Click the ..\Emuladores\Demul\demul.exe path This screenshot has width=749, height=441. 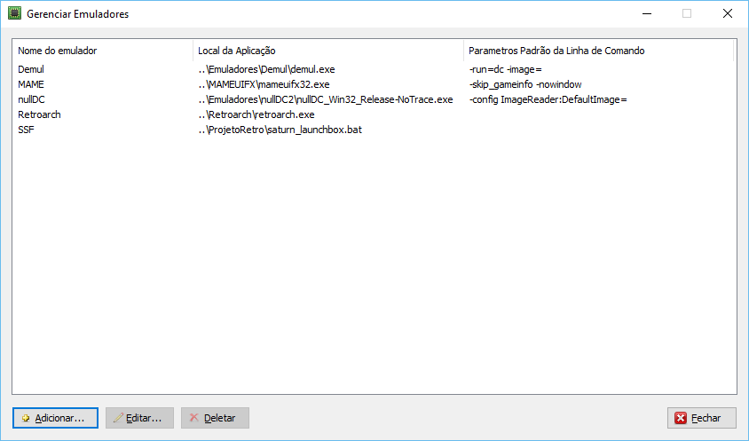point(266,69)
